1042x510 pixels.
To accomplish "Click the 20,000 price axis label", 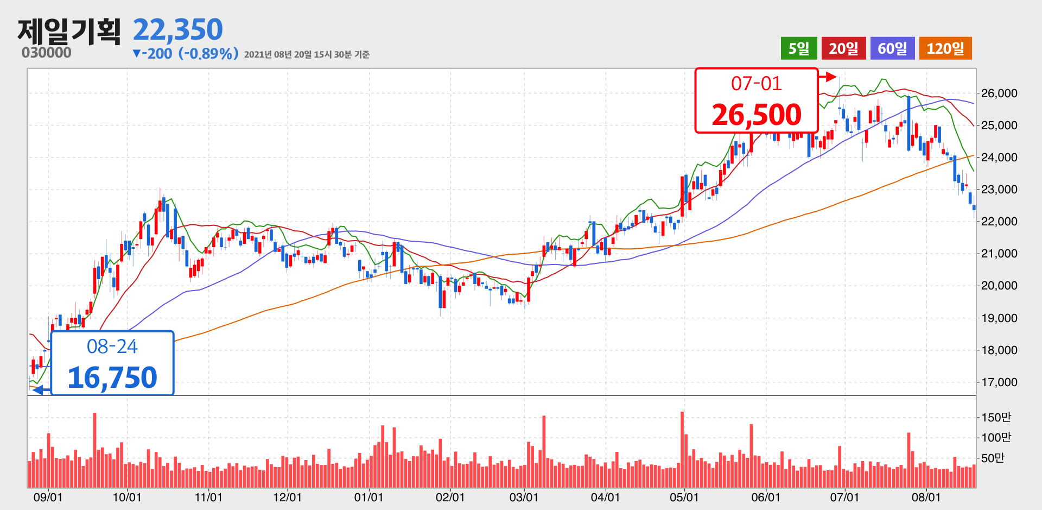I will coord(999,286).
